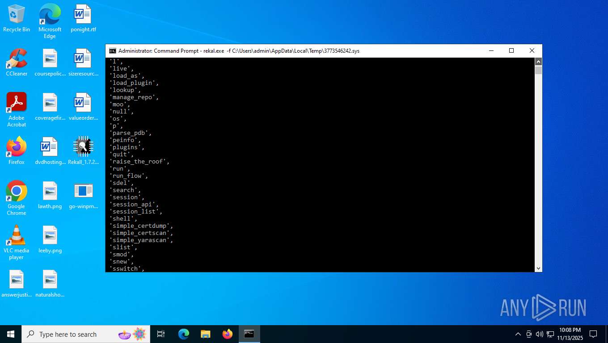Launch Firefox from the taskbar

point(228,334)
